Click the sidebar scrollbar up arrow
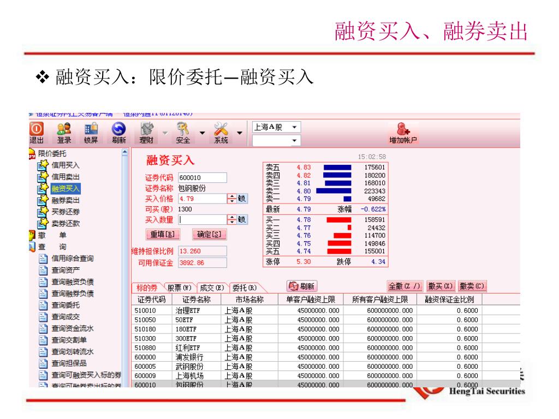This screenshot has width=559, height=419. tap(125, 153)
